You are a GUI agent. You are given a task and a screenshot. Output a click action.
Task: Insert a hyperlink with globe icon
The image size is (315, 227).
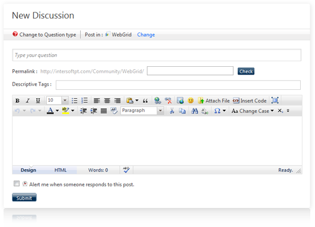pos(158,100)
